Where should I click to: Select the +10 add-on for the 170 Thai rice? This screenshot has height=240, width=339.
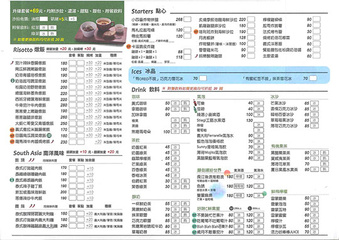pos(90,168)
